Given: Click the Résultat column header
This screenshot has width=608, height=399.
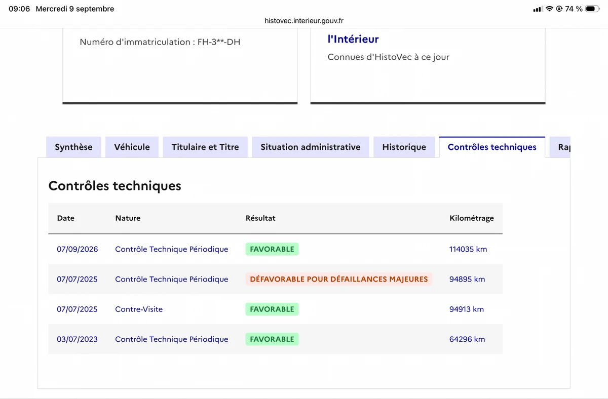Looking at the screenshot, I should click(260, 218).
